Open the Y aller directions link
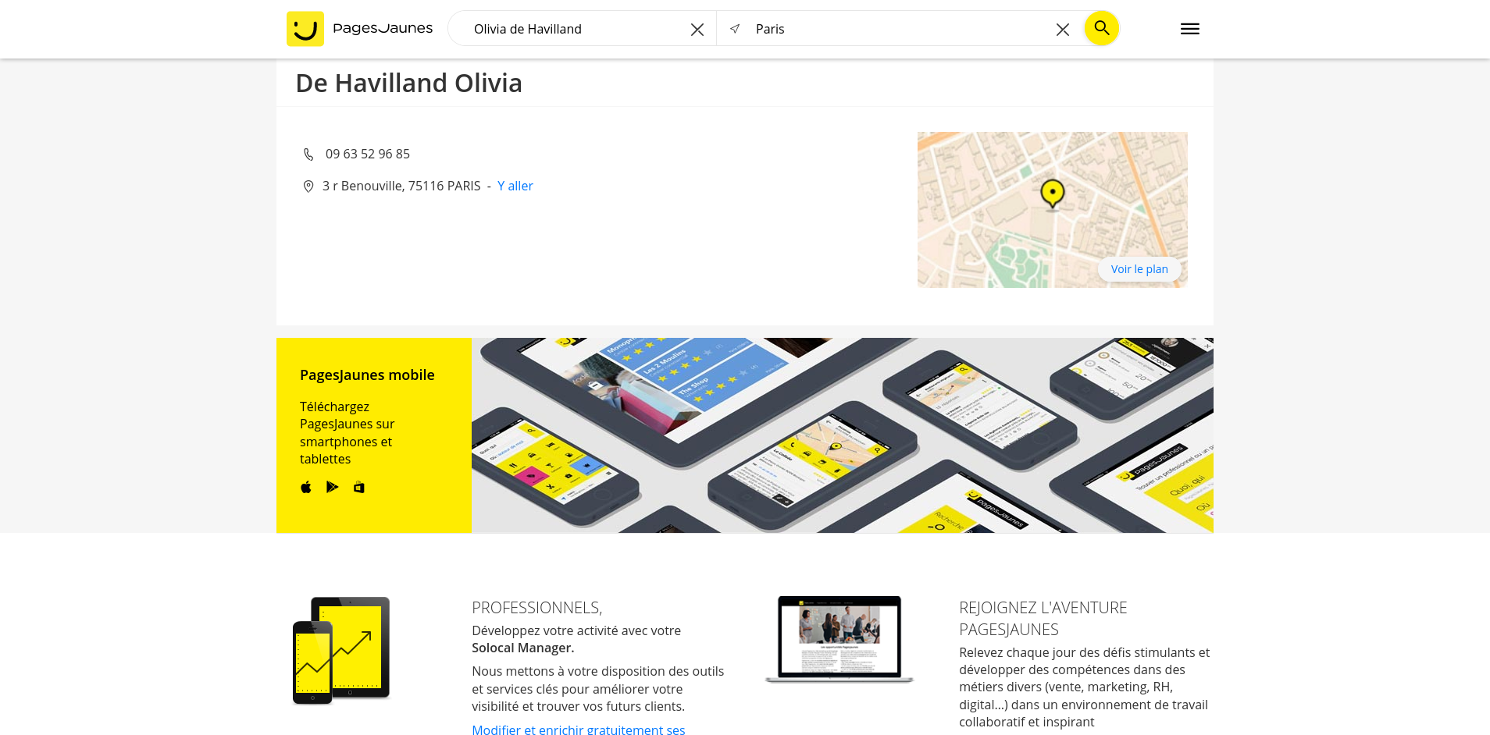The image size is (1490, 735). pos(515,186)
